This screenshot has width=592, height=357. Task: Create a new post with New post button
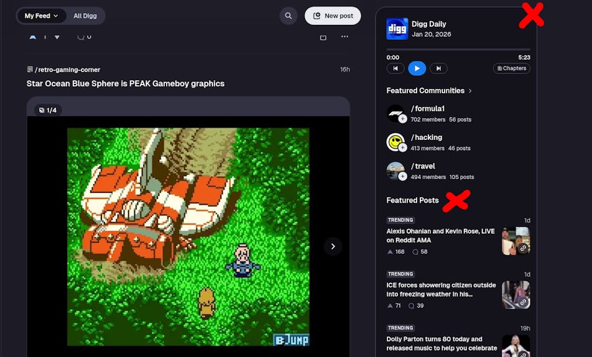click(333, 16)
